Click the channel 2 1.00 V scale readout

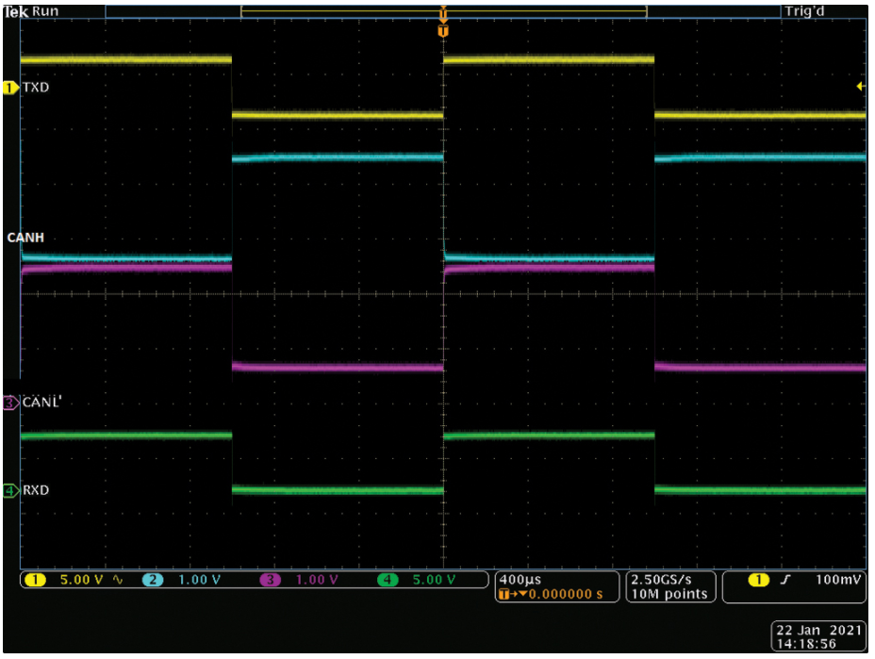click(x=199, y=580)
